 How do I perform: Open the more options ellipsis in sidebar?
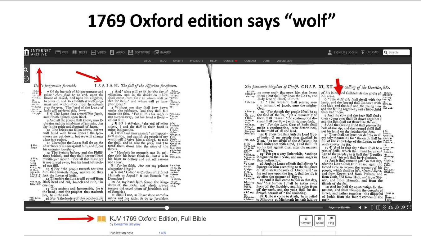coord(27,78)
